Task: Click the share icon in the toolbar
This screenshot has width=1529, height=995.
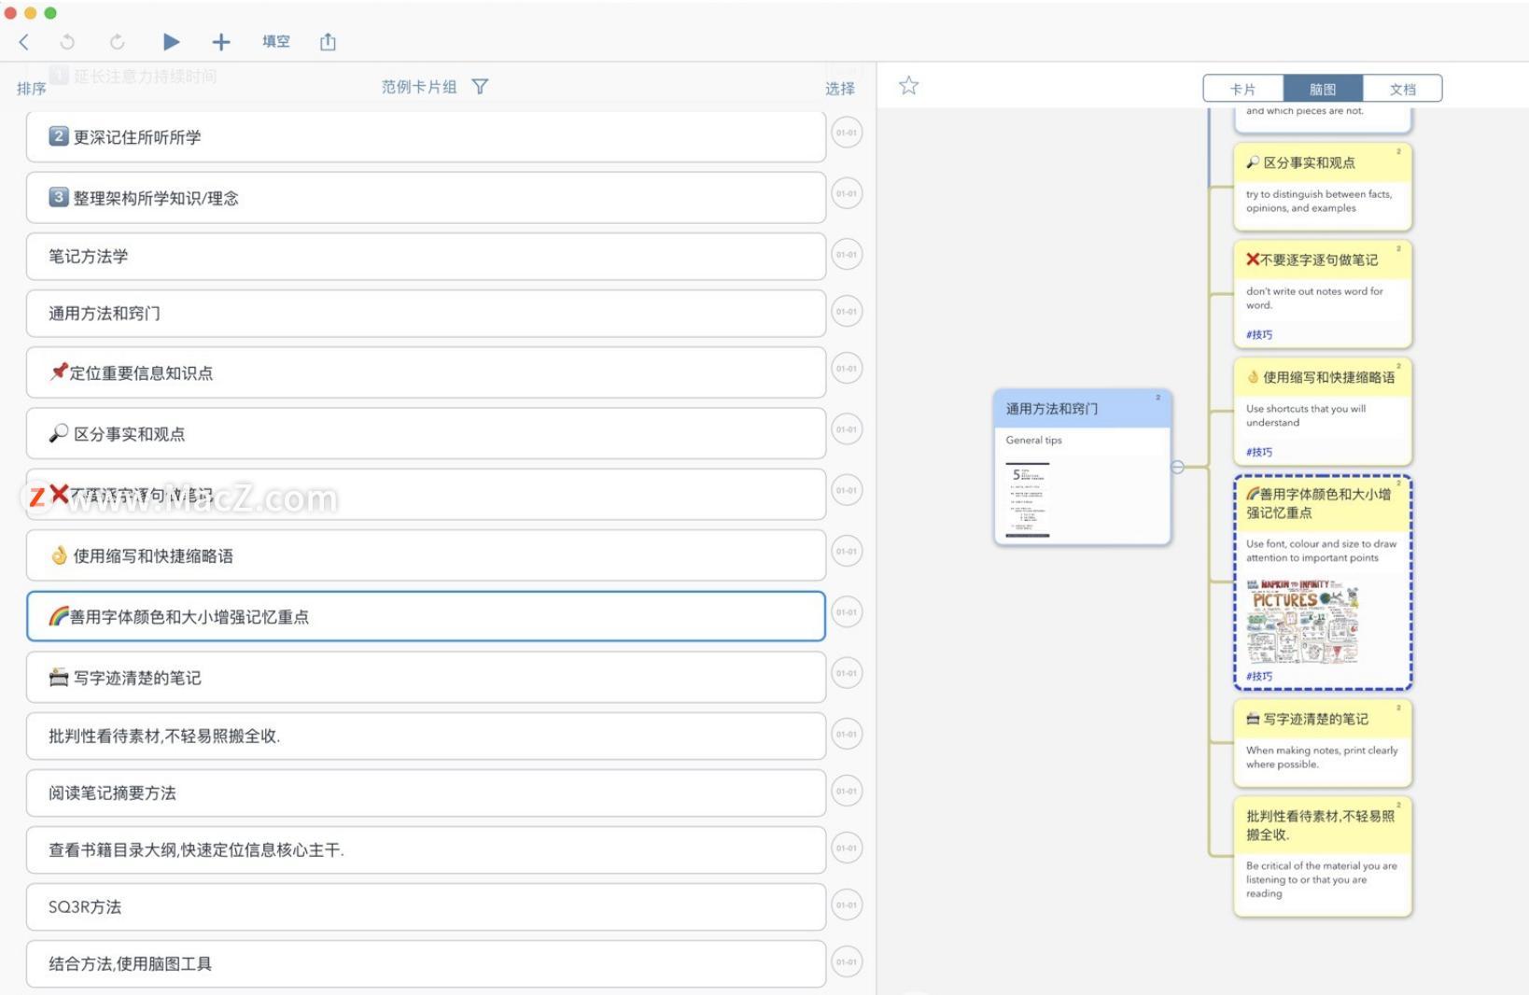Action: click(x=328, y=42)
